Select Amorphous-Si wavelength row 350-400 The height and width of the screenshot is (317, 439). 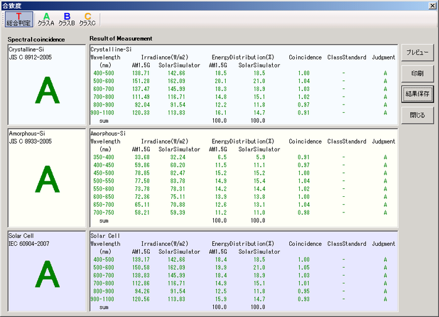pyautogui.click(x=104, y=157)
